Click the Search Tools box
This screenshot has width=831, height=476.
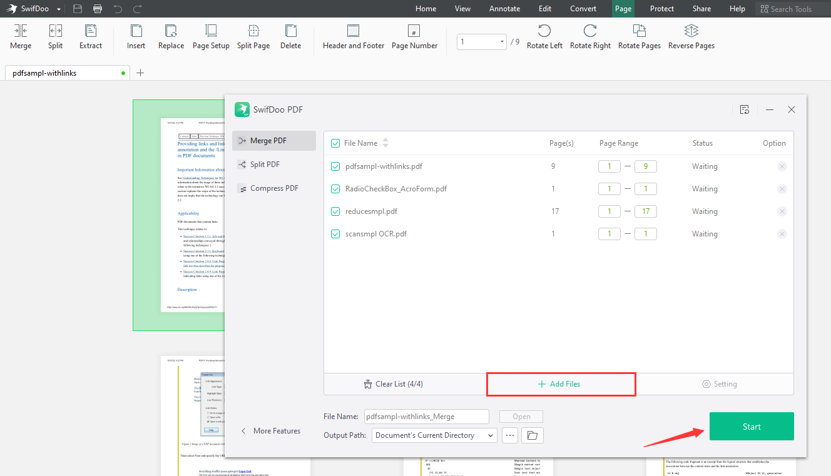pyautogui.click(x=792, y=9)
